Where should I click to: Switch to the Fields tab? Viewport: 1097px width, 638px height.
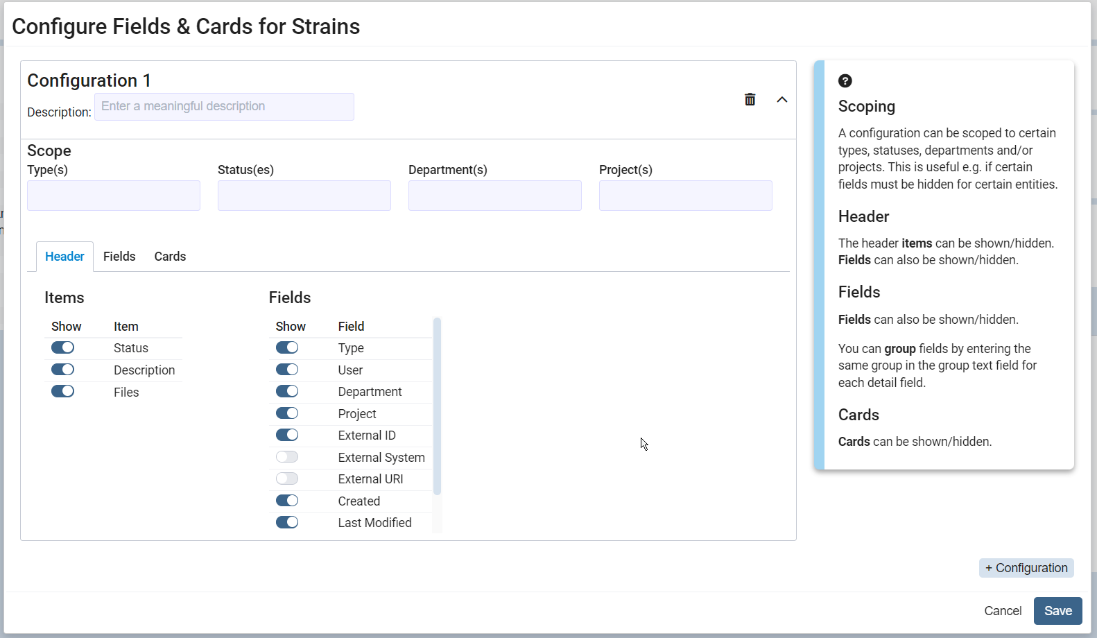[x=119, y=257]
